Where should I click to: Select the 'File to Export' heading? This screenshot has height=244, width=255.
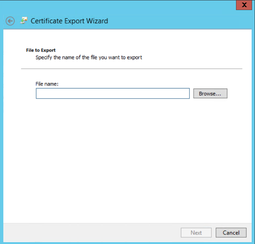tap(41, 50)
